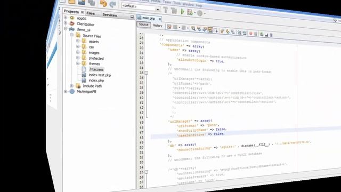The width and height of the screenshot is (341, 192).
Task: Expand the protected folder
Action: [x=78, y=58]
